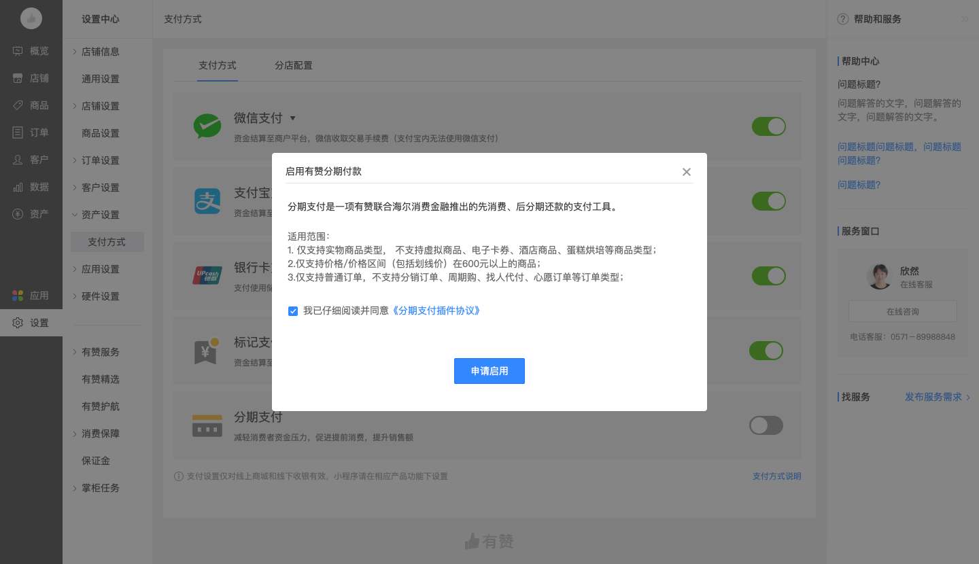Open 订单 orders icon in sidebar
The width and height of the screenshot is (979, 564).
coord(18,133)
